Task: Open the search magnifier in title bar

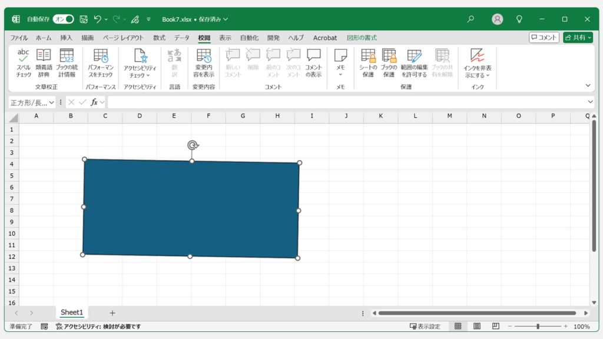Action: [x=471, y=19]
